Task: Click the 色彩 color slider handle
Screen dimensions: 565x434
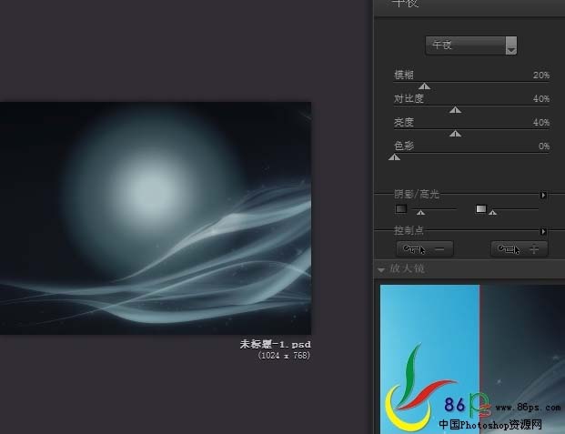Action: (x=394, y=157)
